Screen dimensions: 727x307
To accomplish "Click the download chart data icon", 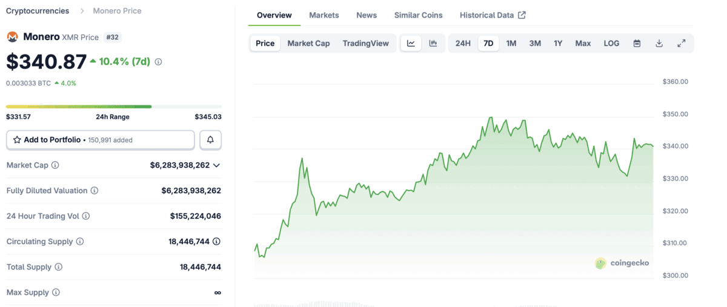I will 659,44.
